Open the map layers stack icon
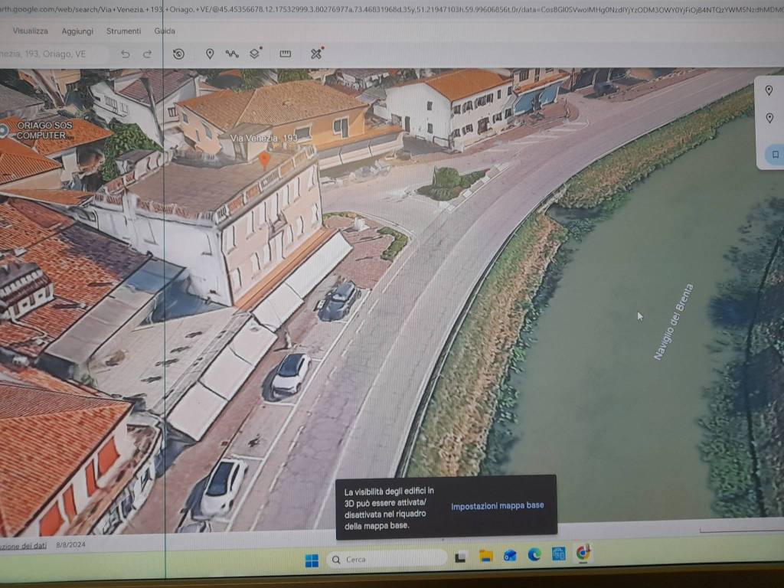The width and height of the screenshot is (784, 588). 256,54
